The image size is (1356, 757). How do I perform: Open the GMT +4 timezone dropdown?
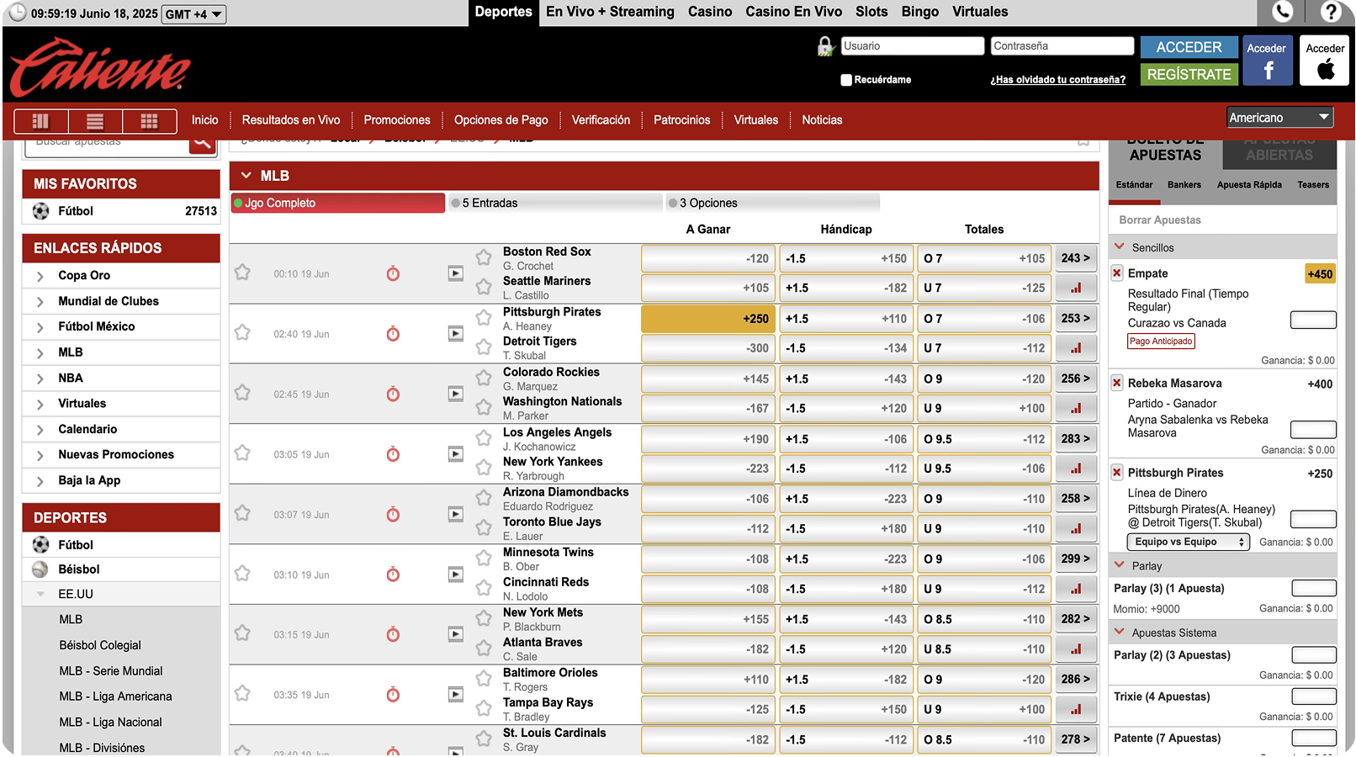[194, 14]
